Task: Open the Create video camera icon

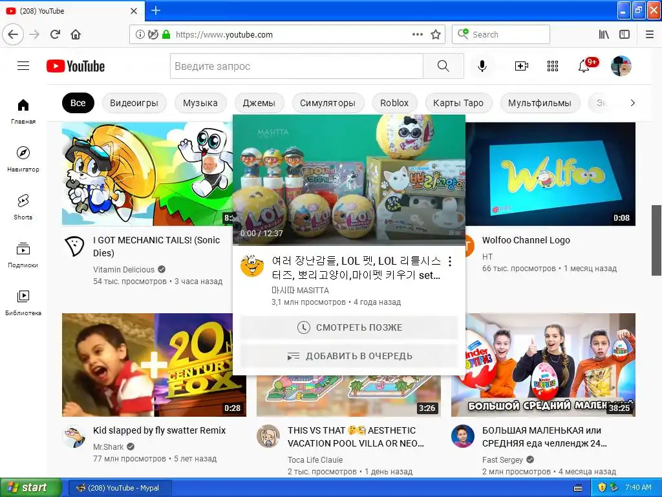Action: pyautogui.click(x=522, y=66)
